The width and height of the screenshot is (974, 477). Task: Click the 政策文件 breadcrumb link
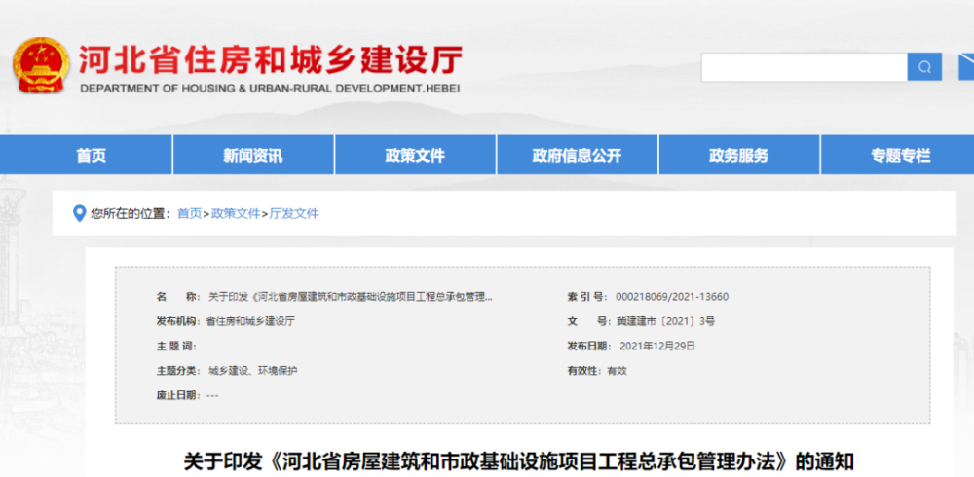click(236, 213)
